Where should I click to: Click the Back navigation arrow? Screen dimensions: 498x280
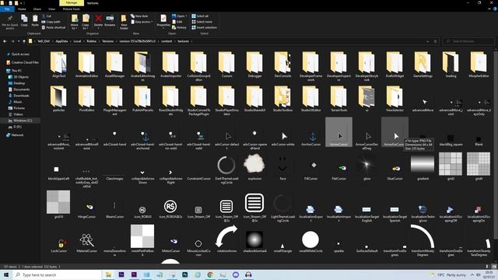pos(5,41)
